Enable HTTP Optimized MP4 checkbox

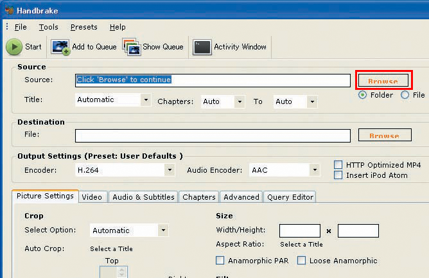tap(338, 165)
